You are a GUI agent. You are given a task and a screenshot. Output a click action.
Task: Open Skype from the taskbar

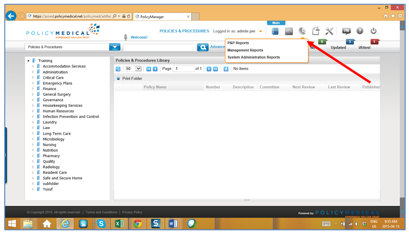point(101,224)
